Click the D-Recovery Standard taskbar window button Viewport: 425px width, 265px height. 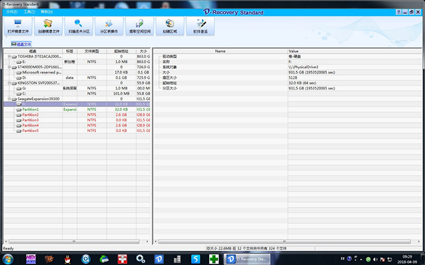click(x=247, y=259)
